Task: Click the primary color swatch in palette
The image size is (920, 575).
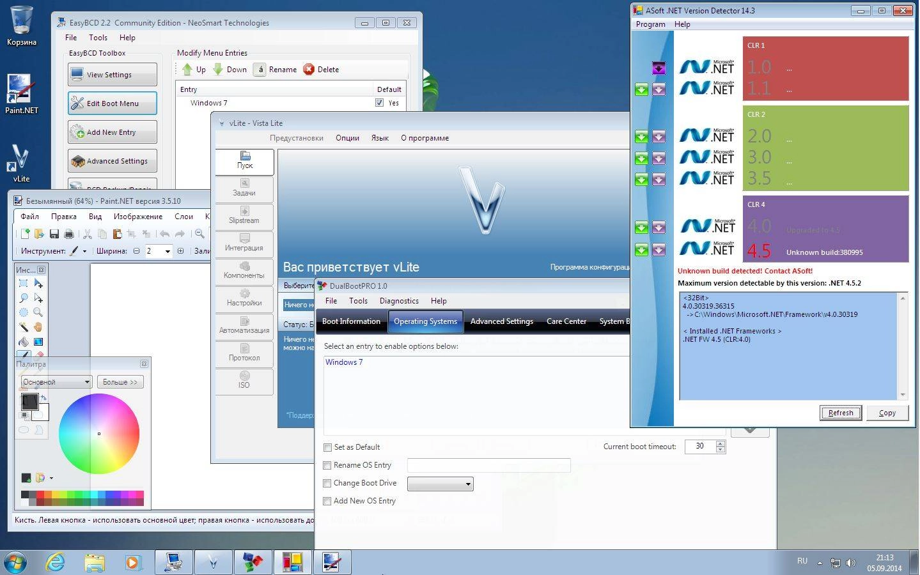Action: click(x=29, y=401)
